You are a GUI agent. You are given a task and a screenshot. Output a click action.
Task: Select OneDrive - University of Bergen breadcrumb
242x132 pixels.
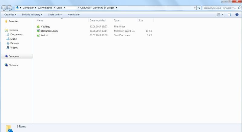click(97, 8)
